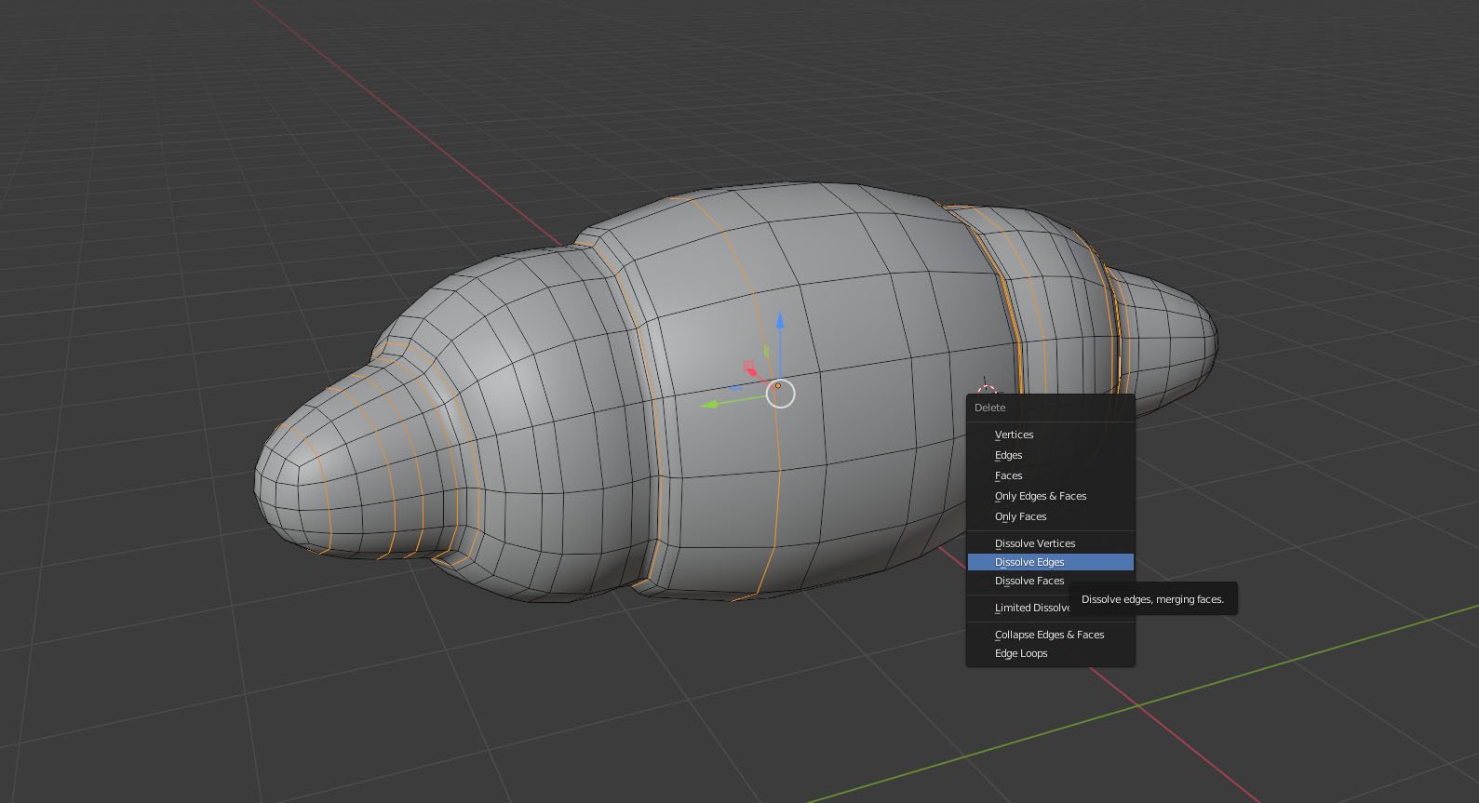This screenshot has height=803, width=1479.
Task: Choose Dissolve Faces menu entry
Action: [x=1029, y=581]
